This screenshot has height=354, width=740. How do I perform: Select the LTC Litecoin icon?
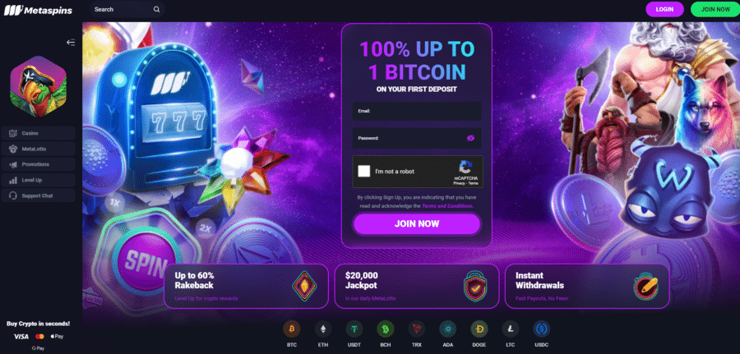click(510, 329)
